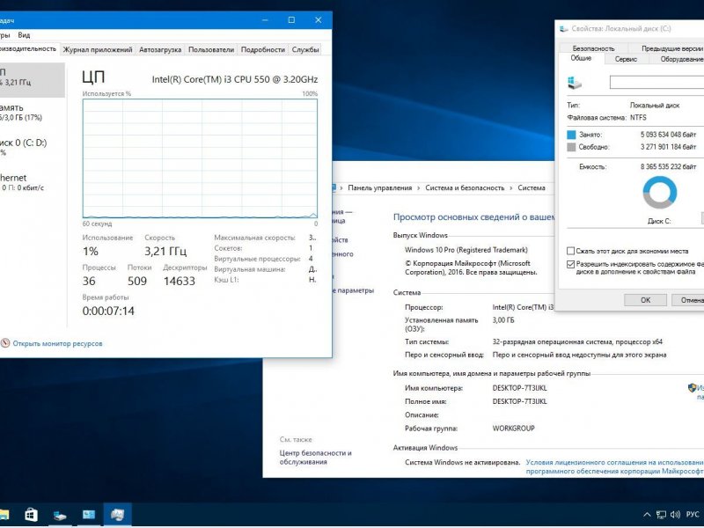The height and width of the screenshot is (528, 704).
Task: Click the disk properties taskbar icon
Action: click(60, 516)
